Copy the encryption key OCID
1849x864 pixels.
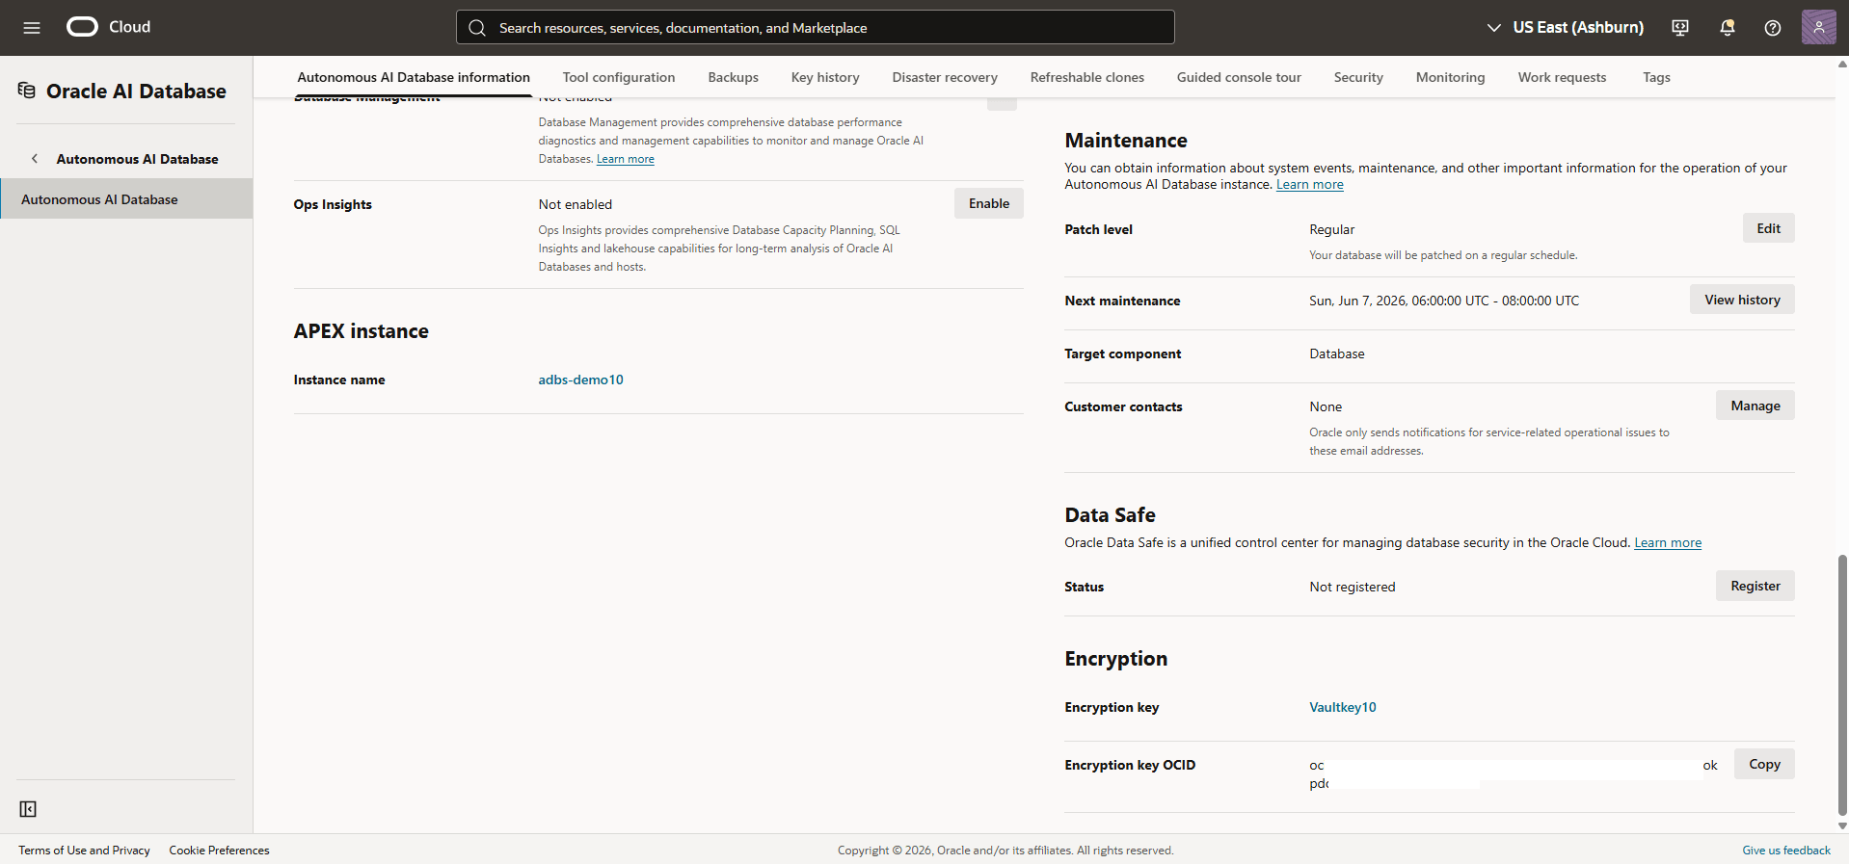(x=1764, y=764)
